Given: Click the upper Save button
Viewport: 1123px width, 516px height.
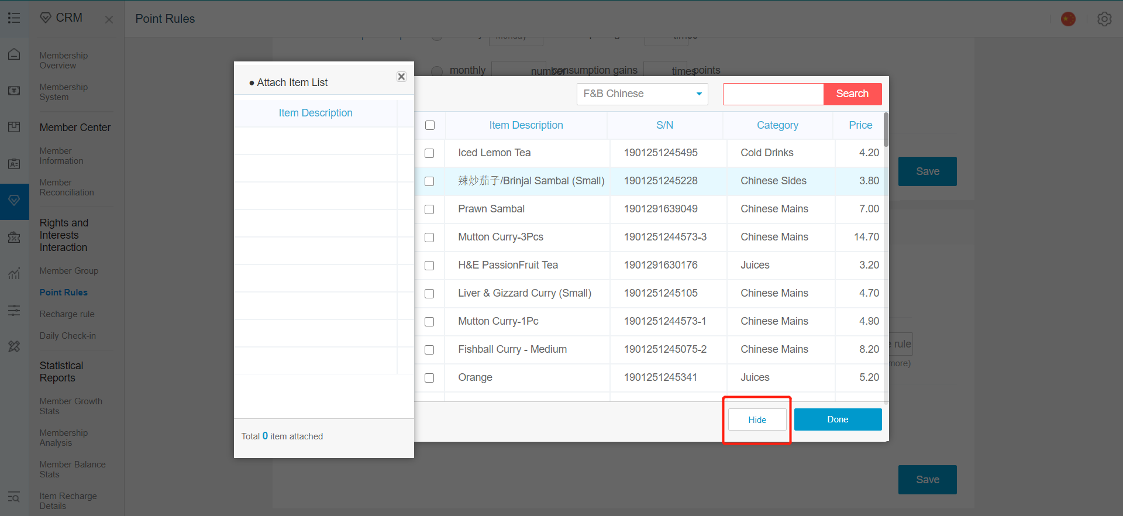Looking at the screenshot, I should [x=928, y=171].
